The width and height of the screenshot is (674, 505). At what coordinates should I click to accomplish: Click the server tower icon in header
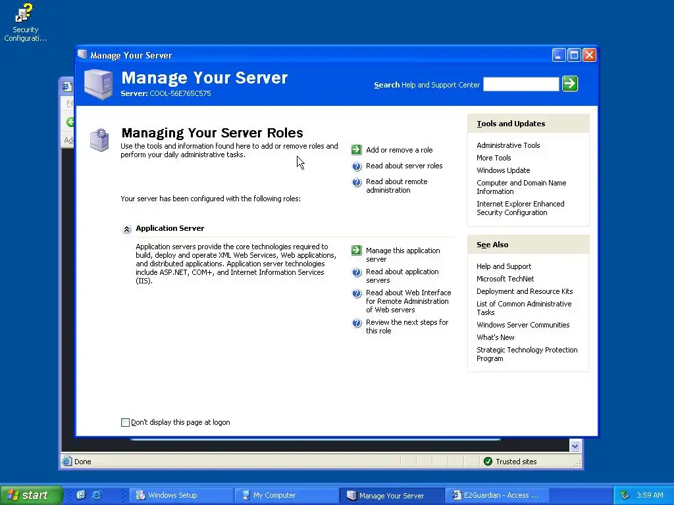pyautogui.click(x=99, y=84)
